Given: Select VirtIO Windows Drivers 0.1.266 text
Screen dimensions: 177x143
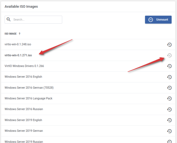Looking at the screenshot, I should point(24,66).
